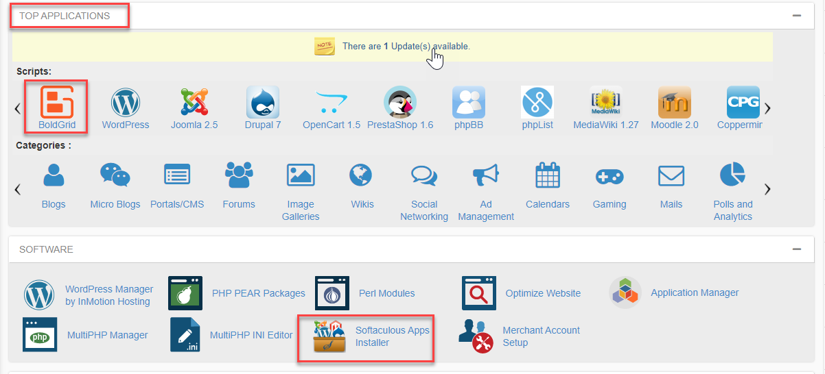Image resolution: width=825 pixels, height=374 pixels.
Task: Open the phpBB script icon
Action: click(x=469, y=102)
